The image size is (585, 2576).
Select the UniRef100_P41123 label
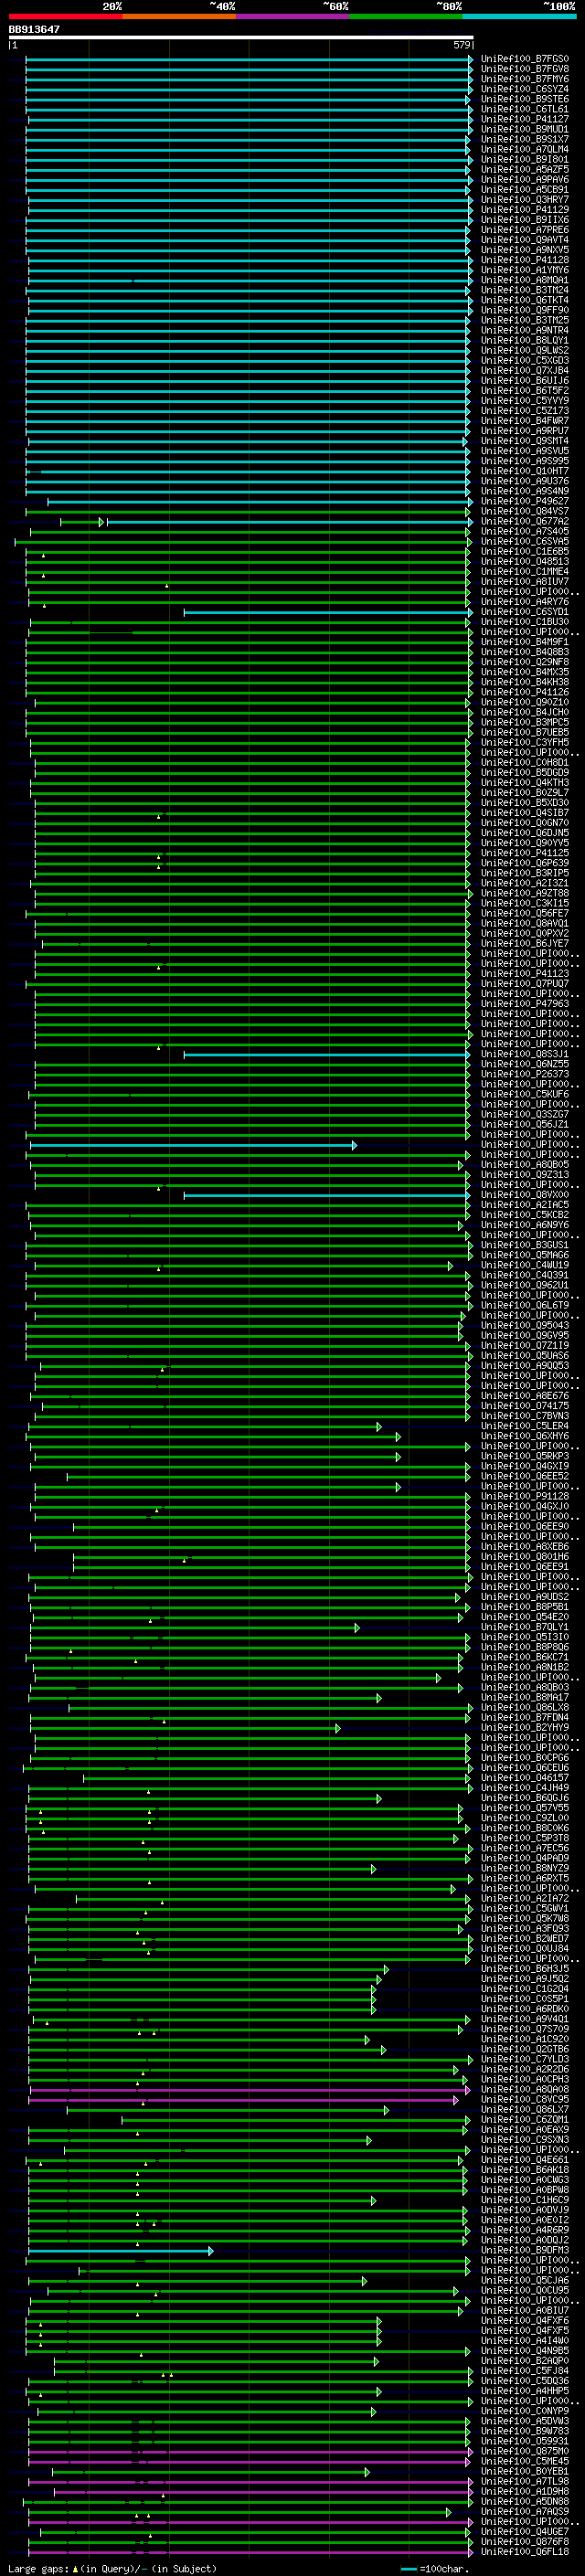(524, 973)
